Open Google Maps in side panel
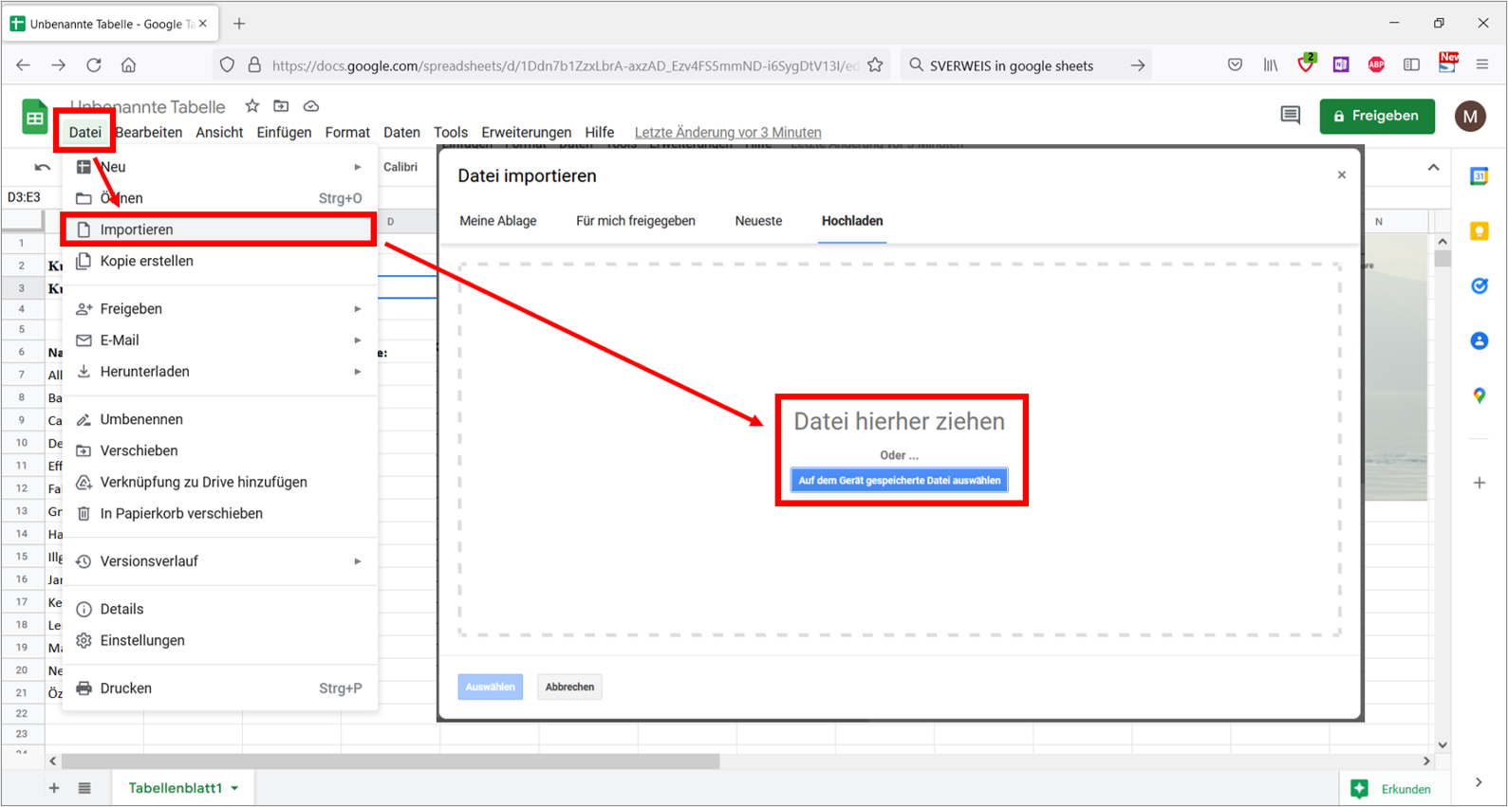1508x807 pixels. [1479, 395]
